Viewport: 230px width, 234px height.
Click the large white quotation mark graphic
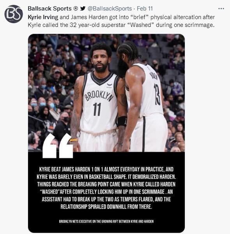pos(58,146)
